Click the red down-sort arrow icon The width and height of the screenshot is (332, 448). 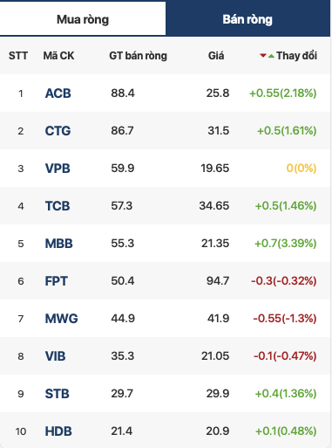point(263,56)
